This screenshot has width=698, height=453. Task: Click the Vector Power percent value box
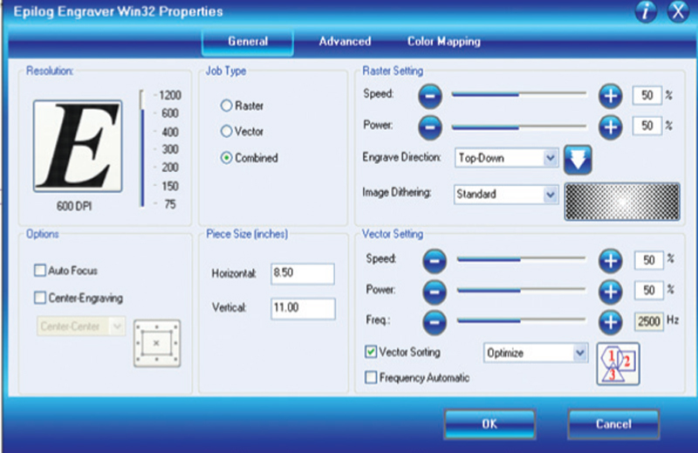[x=648, y=291]
